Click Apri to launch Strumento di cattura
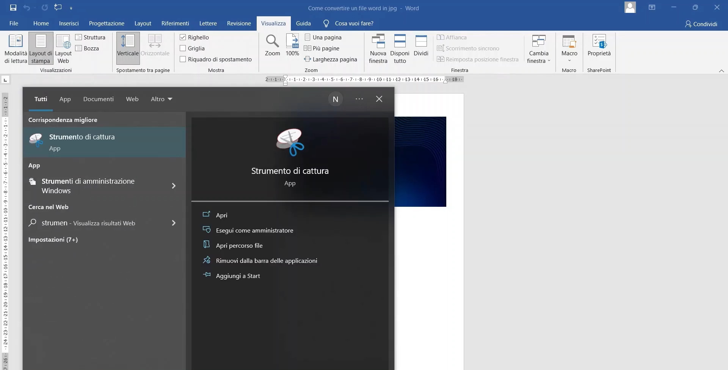 (221, 215)
